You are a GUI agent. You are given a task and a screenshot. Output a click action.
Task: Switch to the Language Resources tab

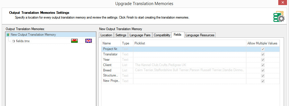[x=200, y=35]
